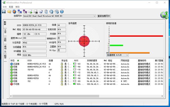Click the 认证类型 field showing WPA2

click(x=35, y=42)
